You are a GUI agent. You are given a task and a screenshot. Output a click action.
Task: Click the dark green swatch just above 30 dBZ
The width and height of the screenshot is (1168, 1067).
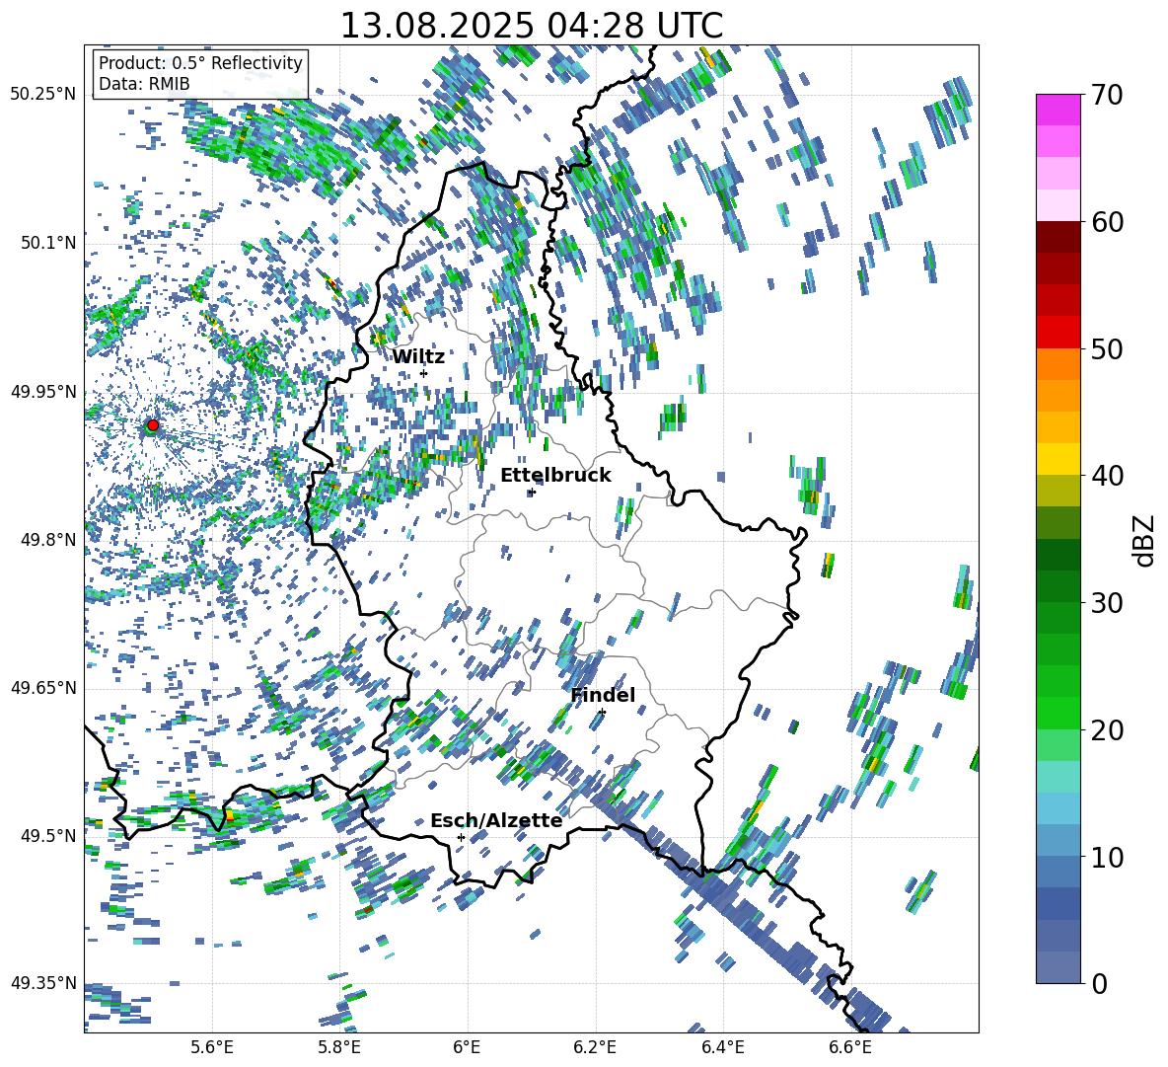click(x=1058, y=586)
